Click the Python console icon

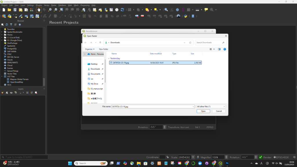coord(185,16)
